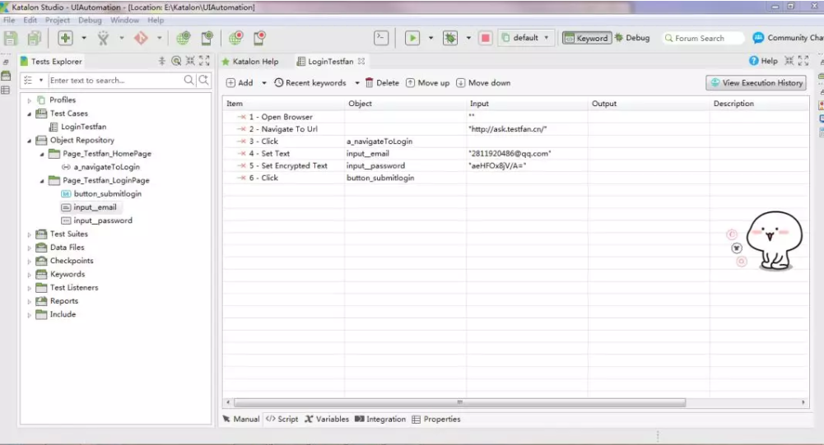824x445 pixels.
Task: Switch to the Script tab
Action: pos(282,420)
